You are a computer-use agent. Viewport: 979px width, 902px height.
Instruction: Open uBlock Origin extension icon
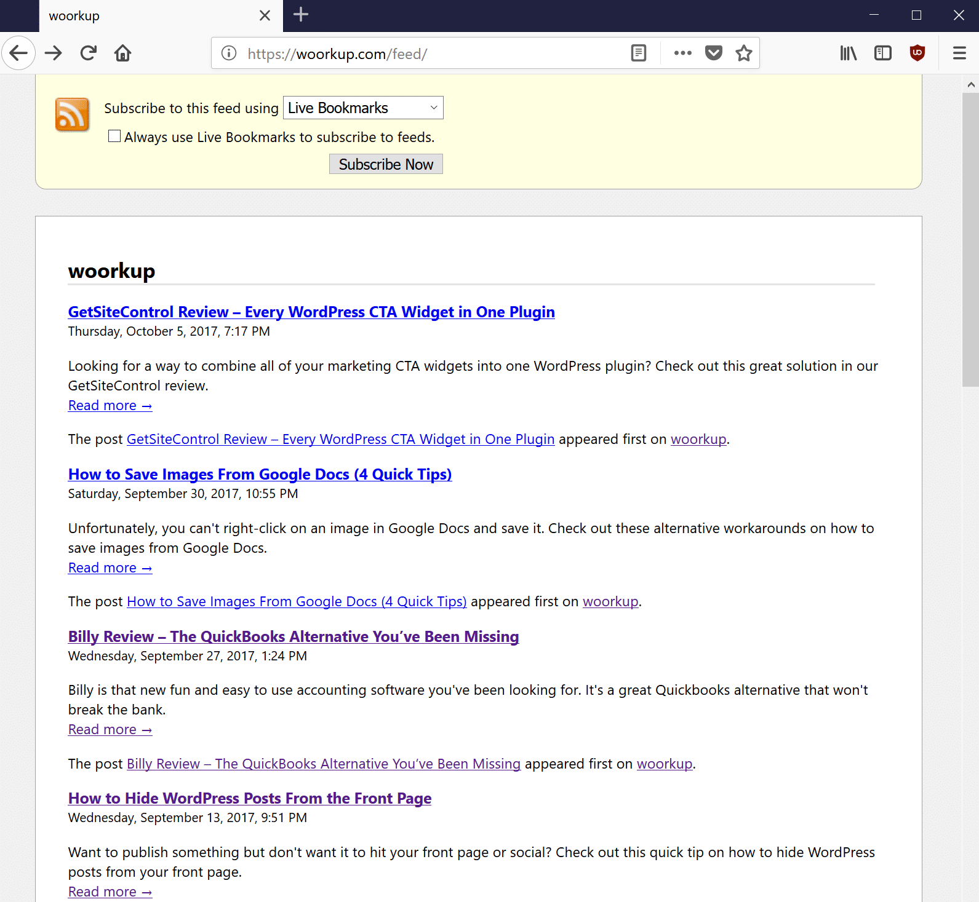click(x=917, y=53)
